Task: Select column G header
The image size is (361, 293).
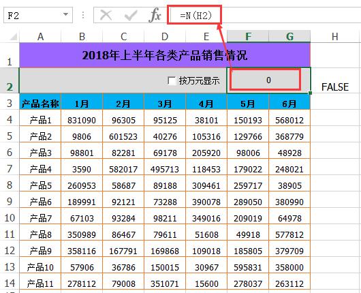Action: (x=289, y=36)
